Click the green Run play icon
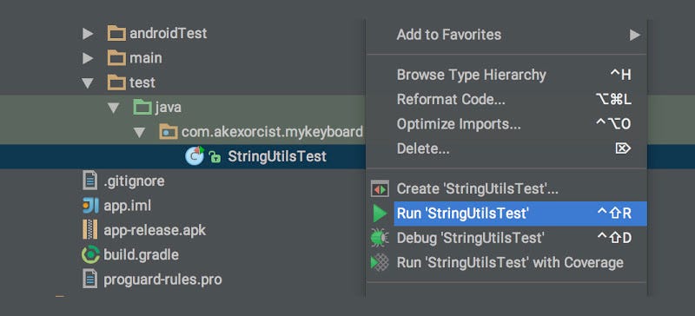This screenshot has height=316, width=695. click(380, 214)
